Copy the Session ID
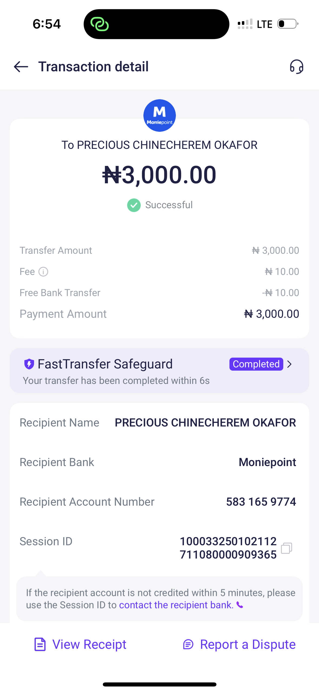Screen dimensions: 319x693 [287, 548]
